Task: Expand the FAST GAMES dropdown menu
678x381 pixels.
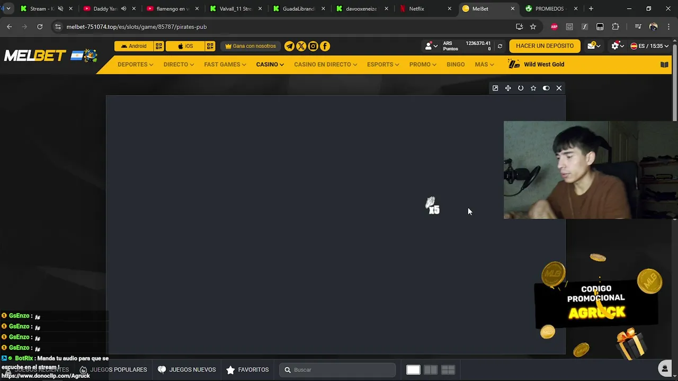Action: pyautogui.click(x=225, y=65)
